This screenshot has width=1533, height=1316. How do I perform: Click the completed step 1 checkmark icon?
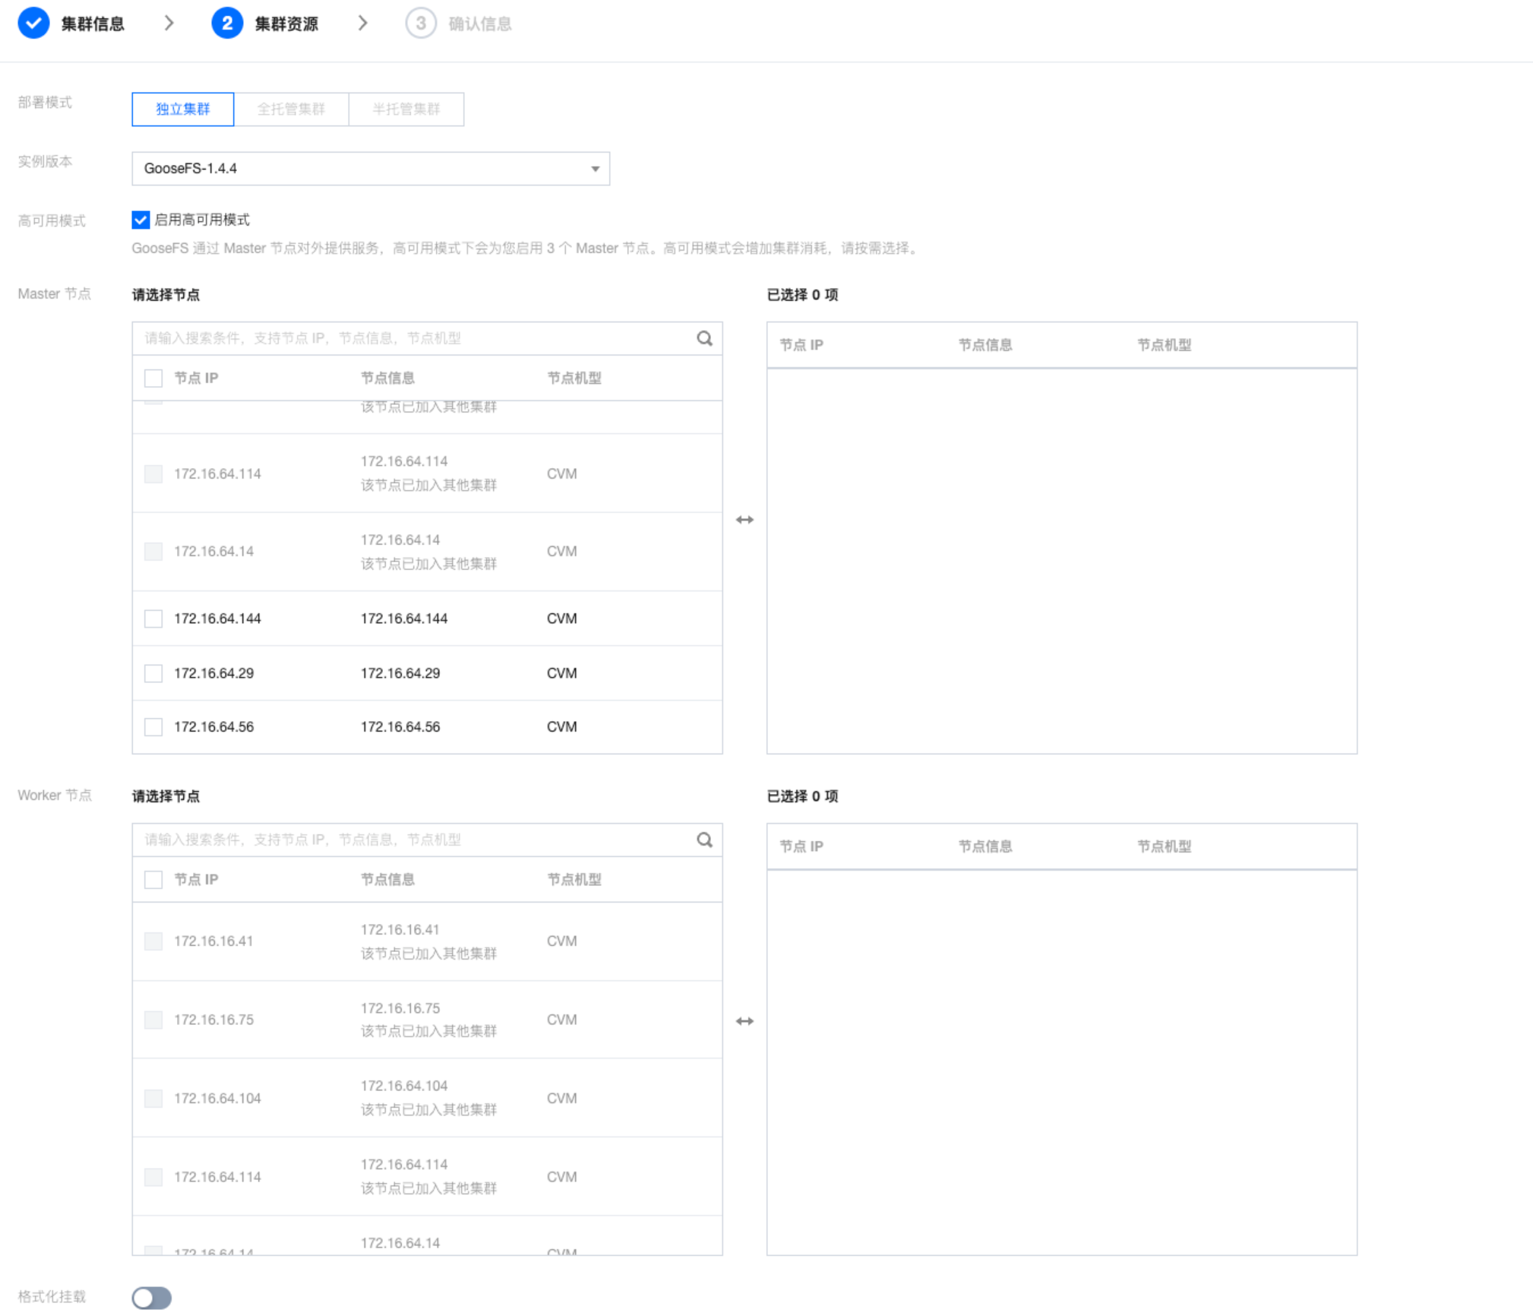33,24
